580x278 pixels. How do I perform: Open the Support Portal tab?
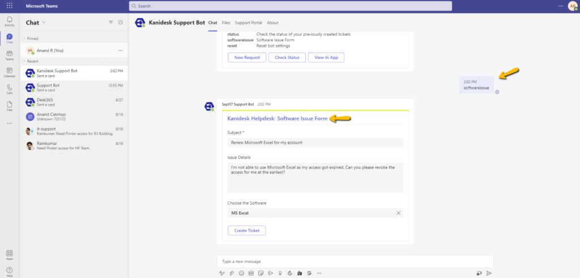pos(248,23)
